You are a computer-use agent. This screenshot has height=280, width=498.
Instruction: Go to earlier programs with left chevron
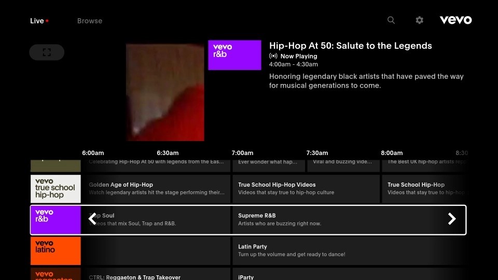tap(92, 219)
